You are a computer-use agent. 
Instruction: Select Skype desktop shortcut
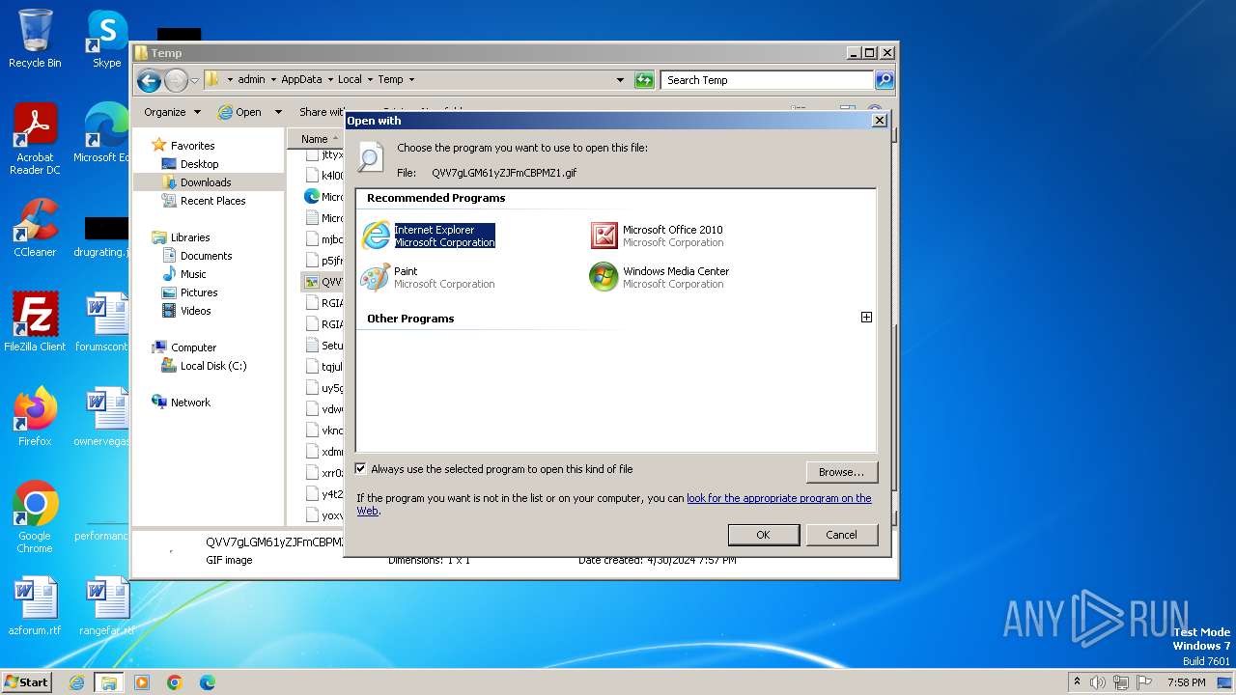coord(106,39)
